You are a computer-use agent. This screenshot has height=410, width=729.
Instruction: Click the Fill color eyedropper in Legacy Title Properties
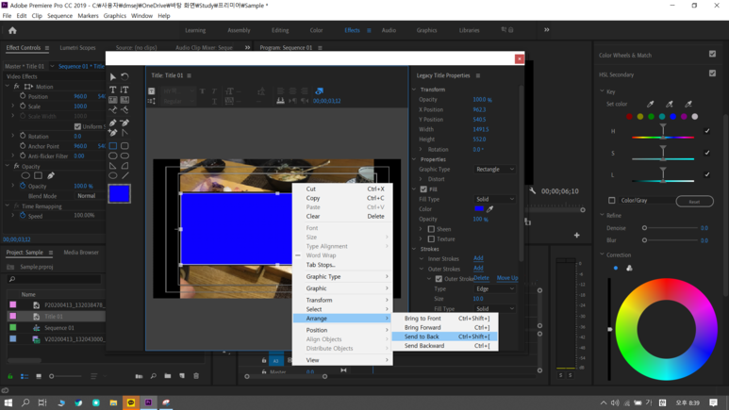click(x=490, y=209)
